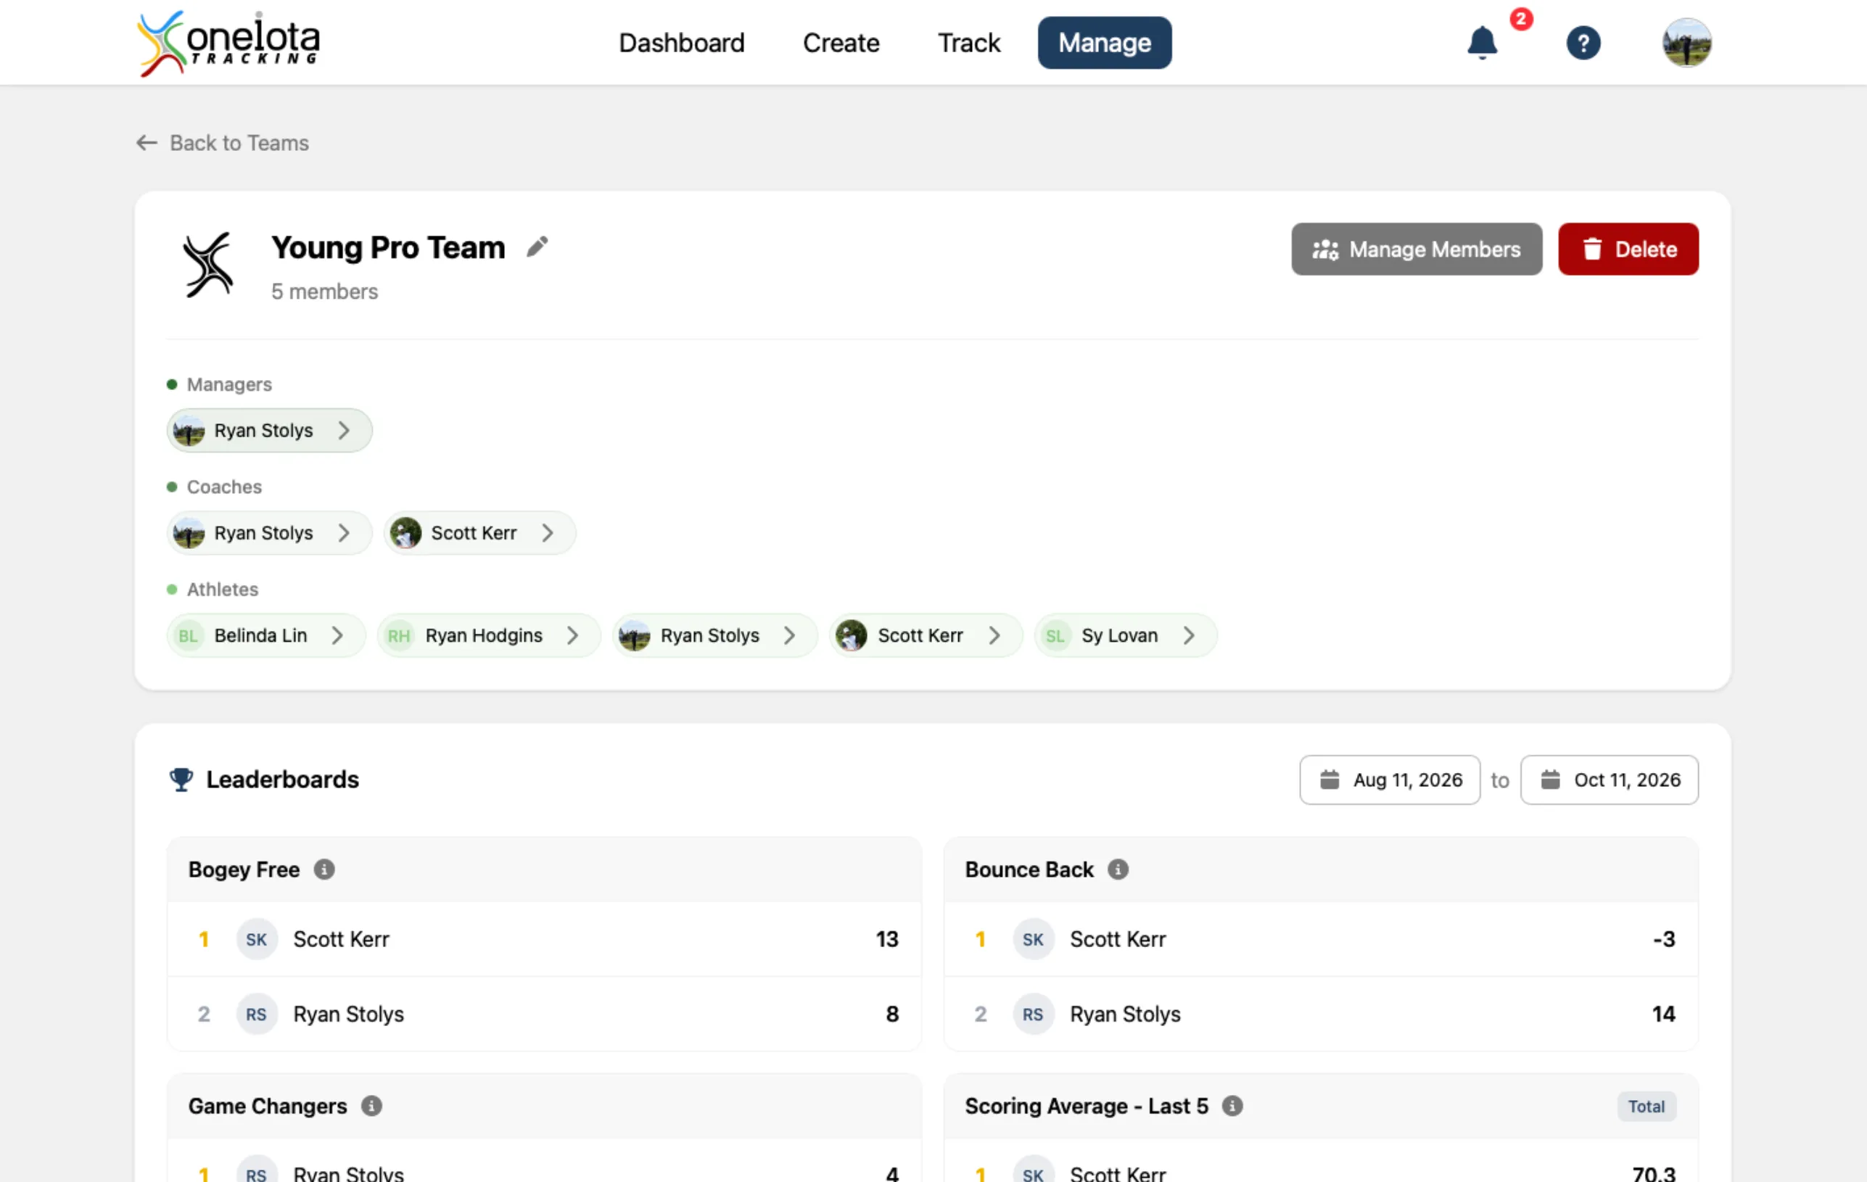
Task: Expand coach Ryan Stolys chevron
Action: point(344,532)
